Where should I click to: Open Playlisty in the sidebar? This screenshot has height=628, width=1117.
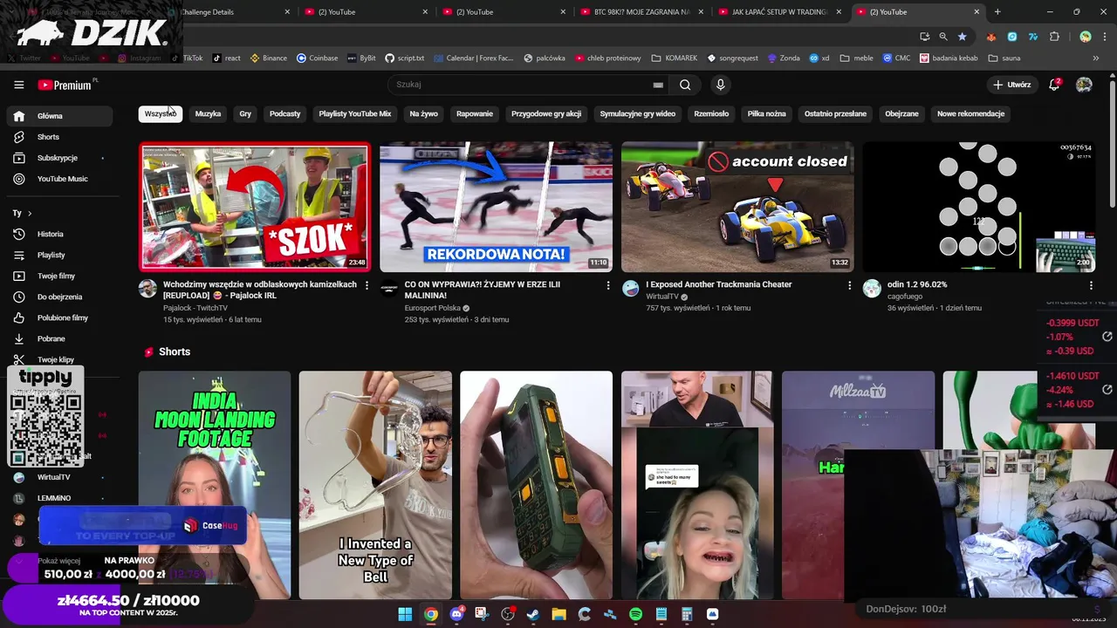pos(59,255)
